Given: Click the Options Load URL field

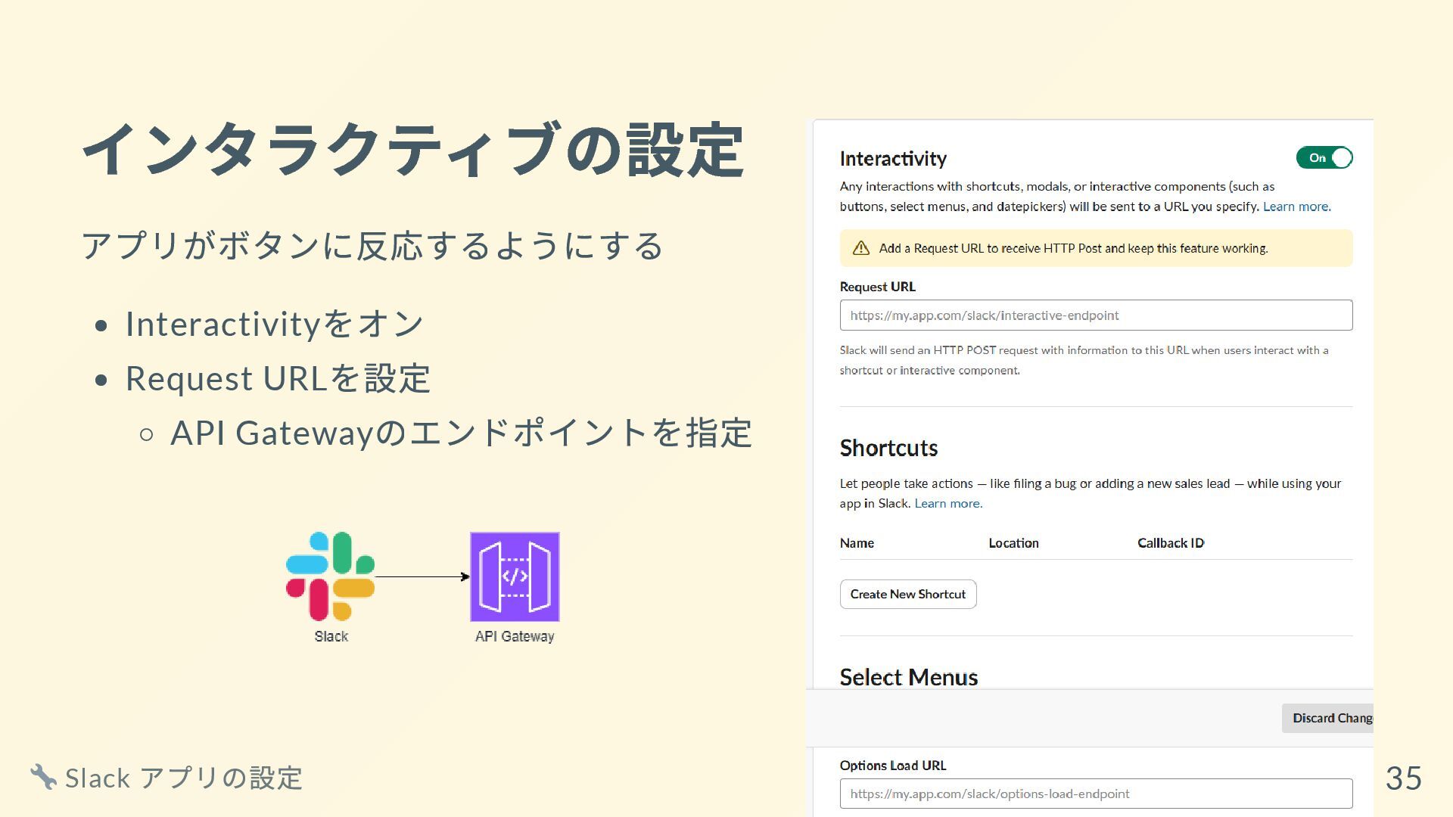Looking at the screenshot, I should (x=1095, y=794).
